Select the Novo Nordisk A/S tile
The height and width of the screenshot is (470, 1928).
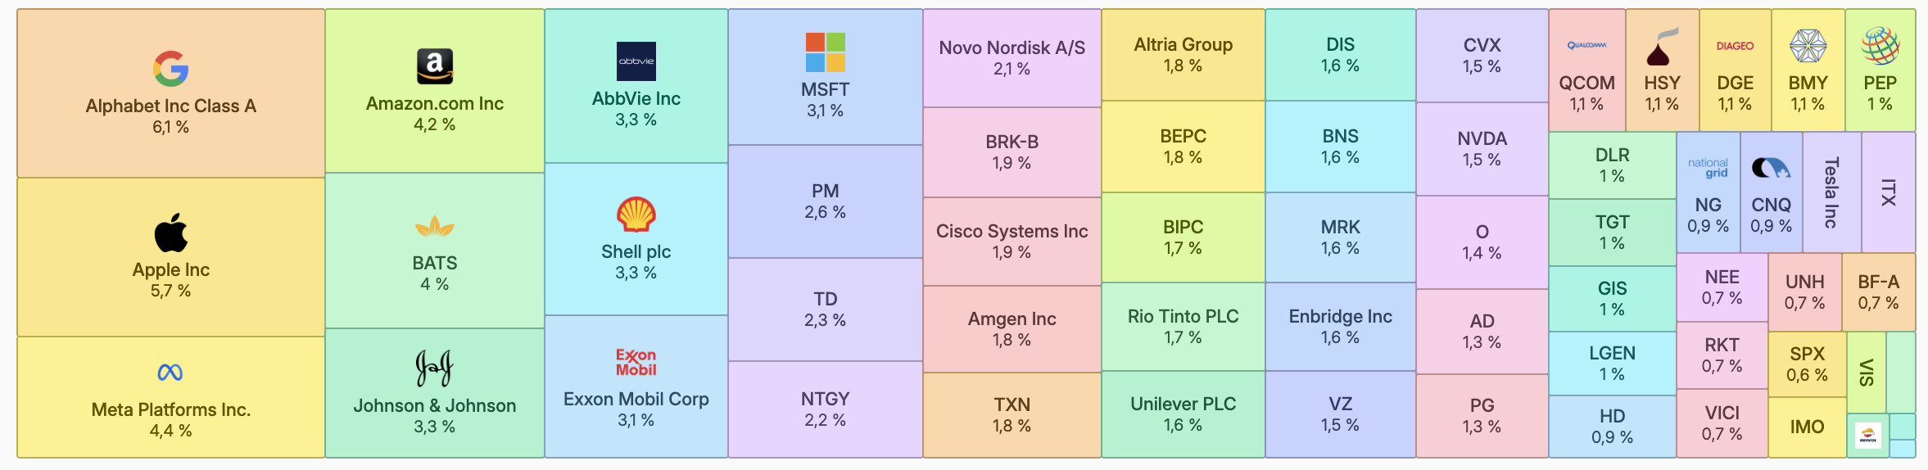point(1012,58)
